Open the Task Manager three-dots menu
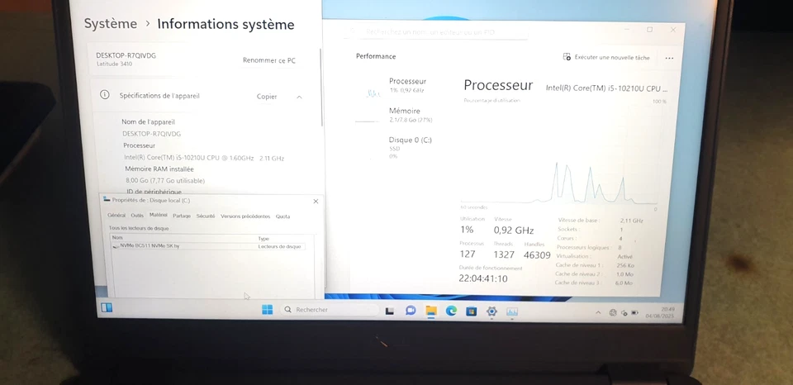Viewport: 793px width, 385px height. tap(669, 58)
